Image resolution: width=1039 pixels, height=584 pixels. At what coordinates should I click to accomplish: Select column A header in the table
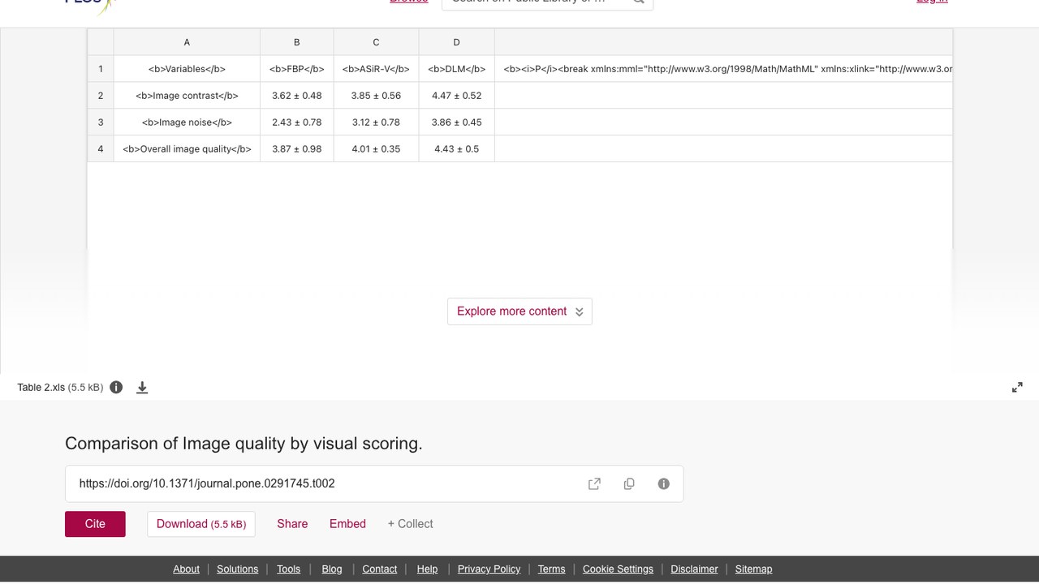coord(187,42)
